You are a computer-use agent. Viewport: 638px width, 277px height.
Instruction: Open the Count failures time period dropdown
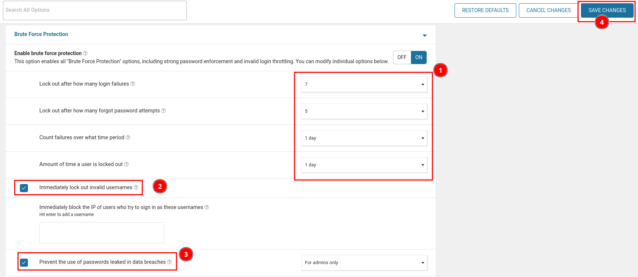click(364, 138)
